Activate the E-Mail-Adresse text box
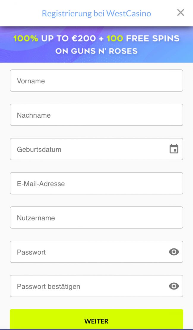 [x=96, y=183]
